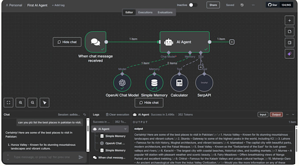The image size is (299, 166).
Task: Add another tool via the Tool plus connector
Action: coord(201,67)
